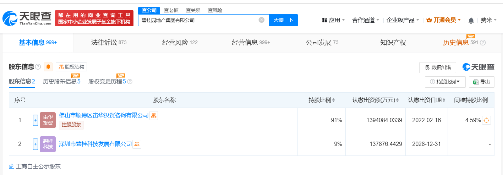
Task: Click the 天眼查 logo to go home
Action: tap(27, 18)
